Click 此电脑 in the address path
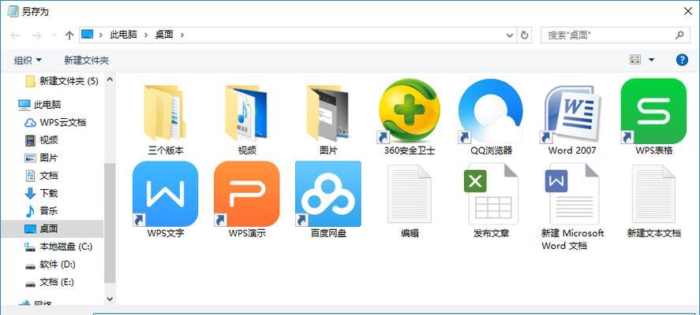 123,35
